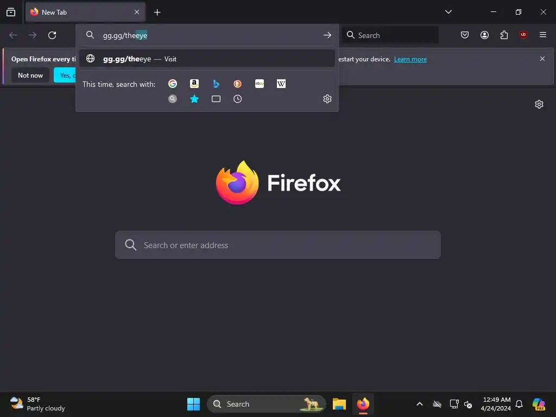Open OneDrive cloud tray icon
The height and width of the screenshot is (417, 556).
437,404
